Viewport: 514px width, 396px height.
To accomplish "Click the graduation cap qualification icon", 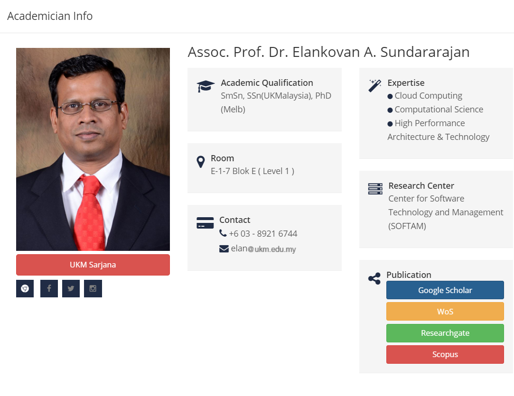I will (x=206, y=86).
